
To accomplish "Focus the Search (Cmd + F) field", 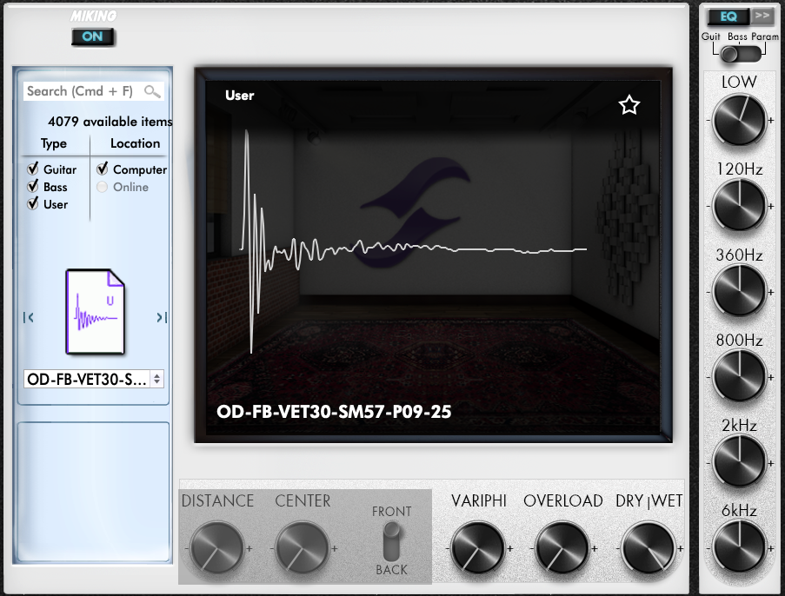I will 94,91.
